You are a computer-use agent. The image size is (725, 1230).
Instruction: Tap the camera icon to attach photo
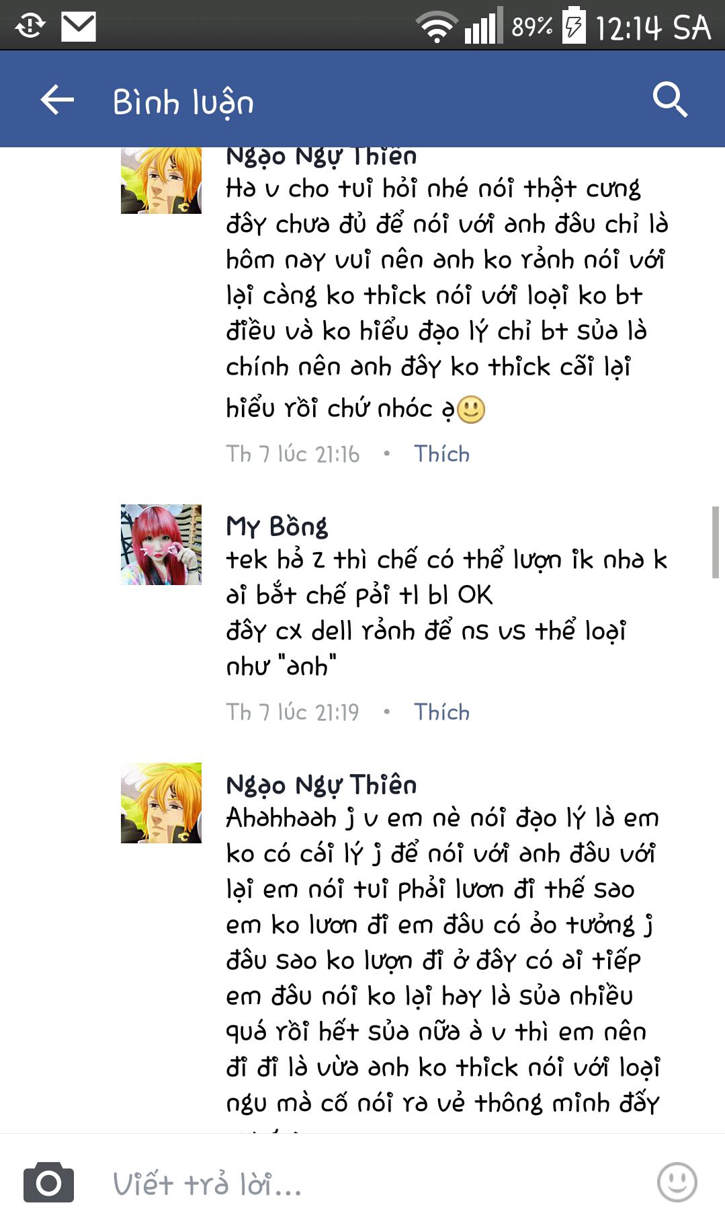point(48,1182)
